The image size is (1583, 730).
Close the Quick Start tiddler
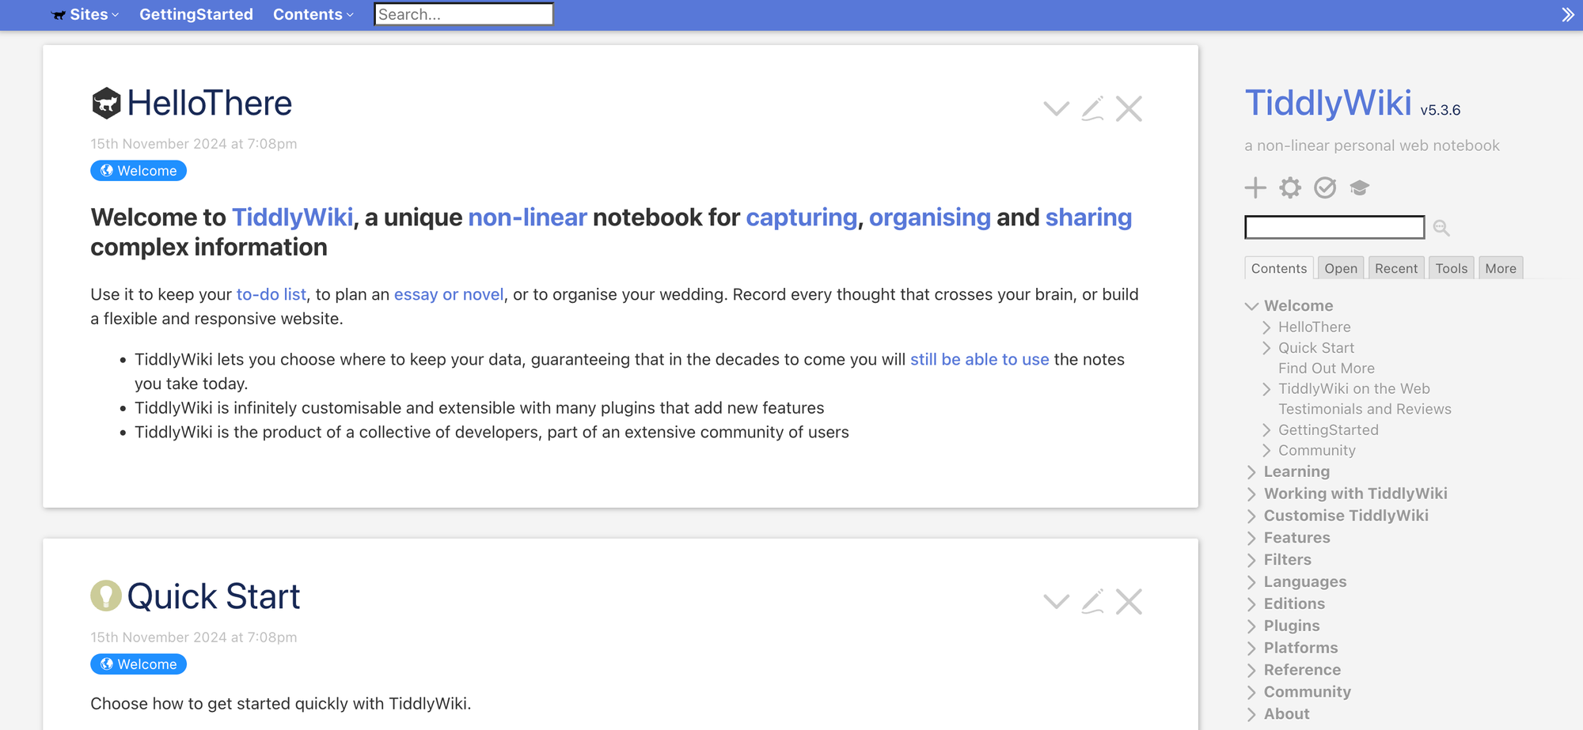pos(1129,602)
